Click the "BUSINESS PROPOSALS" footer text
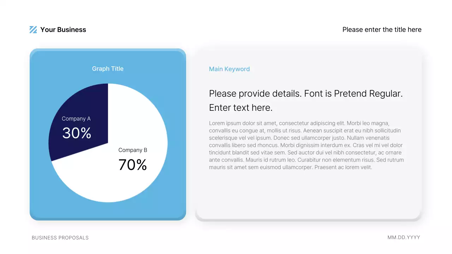Viewport: 452px width, 254px height. [x=60, y=238]
